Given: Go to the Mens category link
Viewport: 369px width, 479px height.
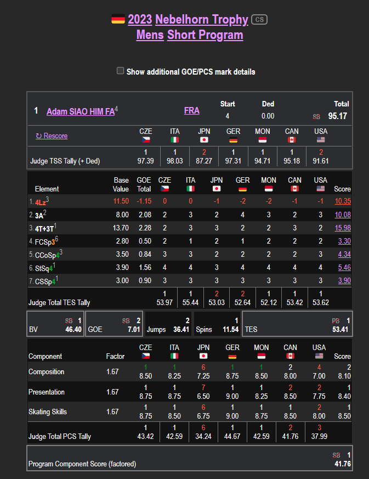Looking at the screenshot, I should click(150, 35).
